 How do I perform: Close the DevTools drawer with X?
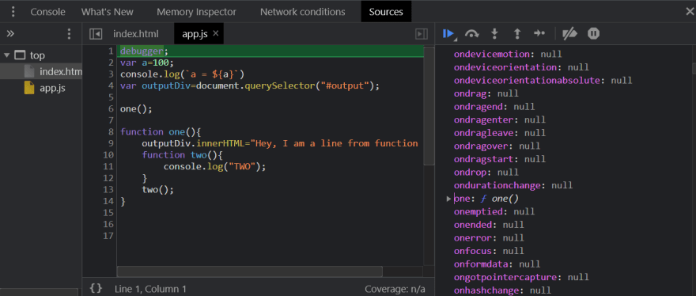pos(690,12)
